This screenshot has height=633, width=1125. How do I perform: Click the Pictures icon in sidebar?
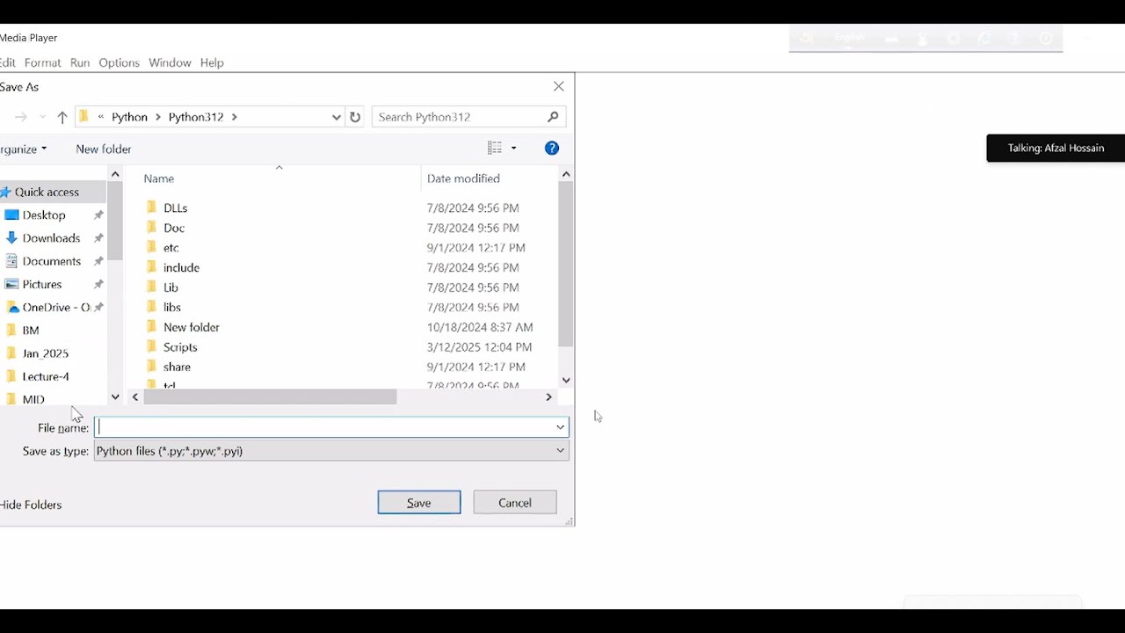pos(11,284)
